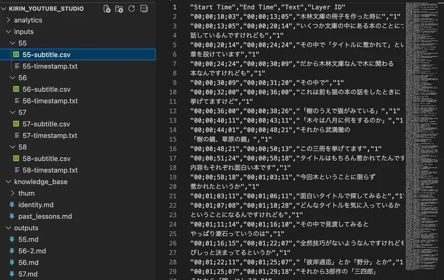Click line number 29 in the gutter
This screenshot has width=444, height=280.
click(173, 272)
